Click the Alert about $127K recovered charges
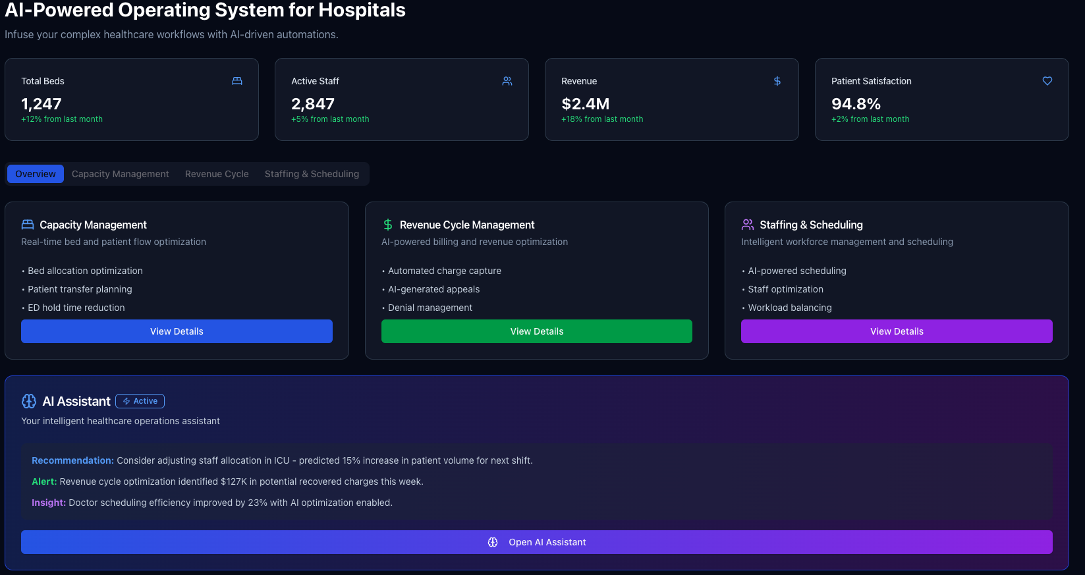Screen dimensions: 1085x575 pos(227,481)
